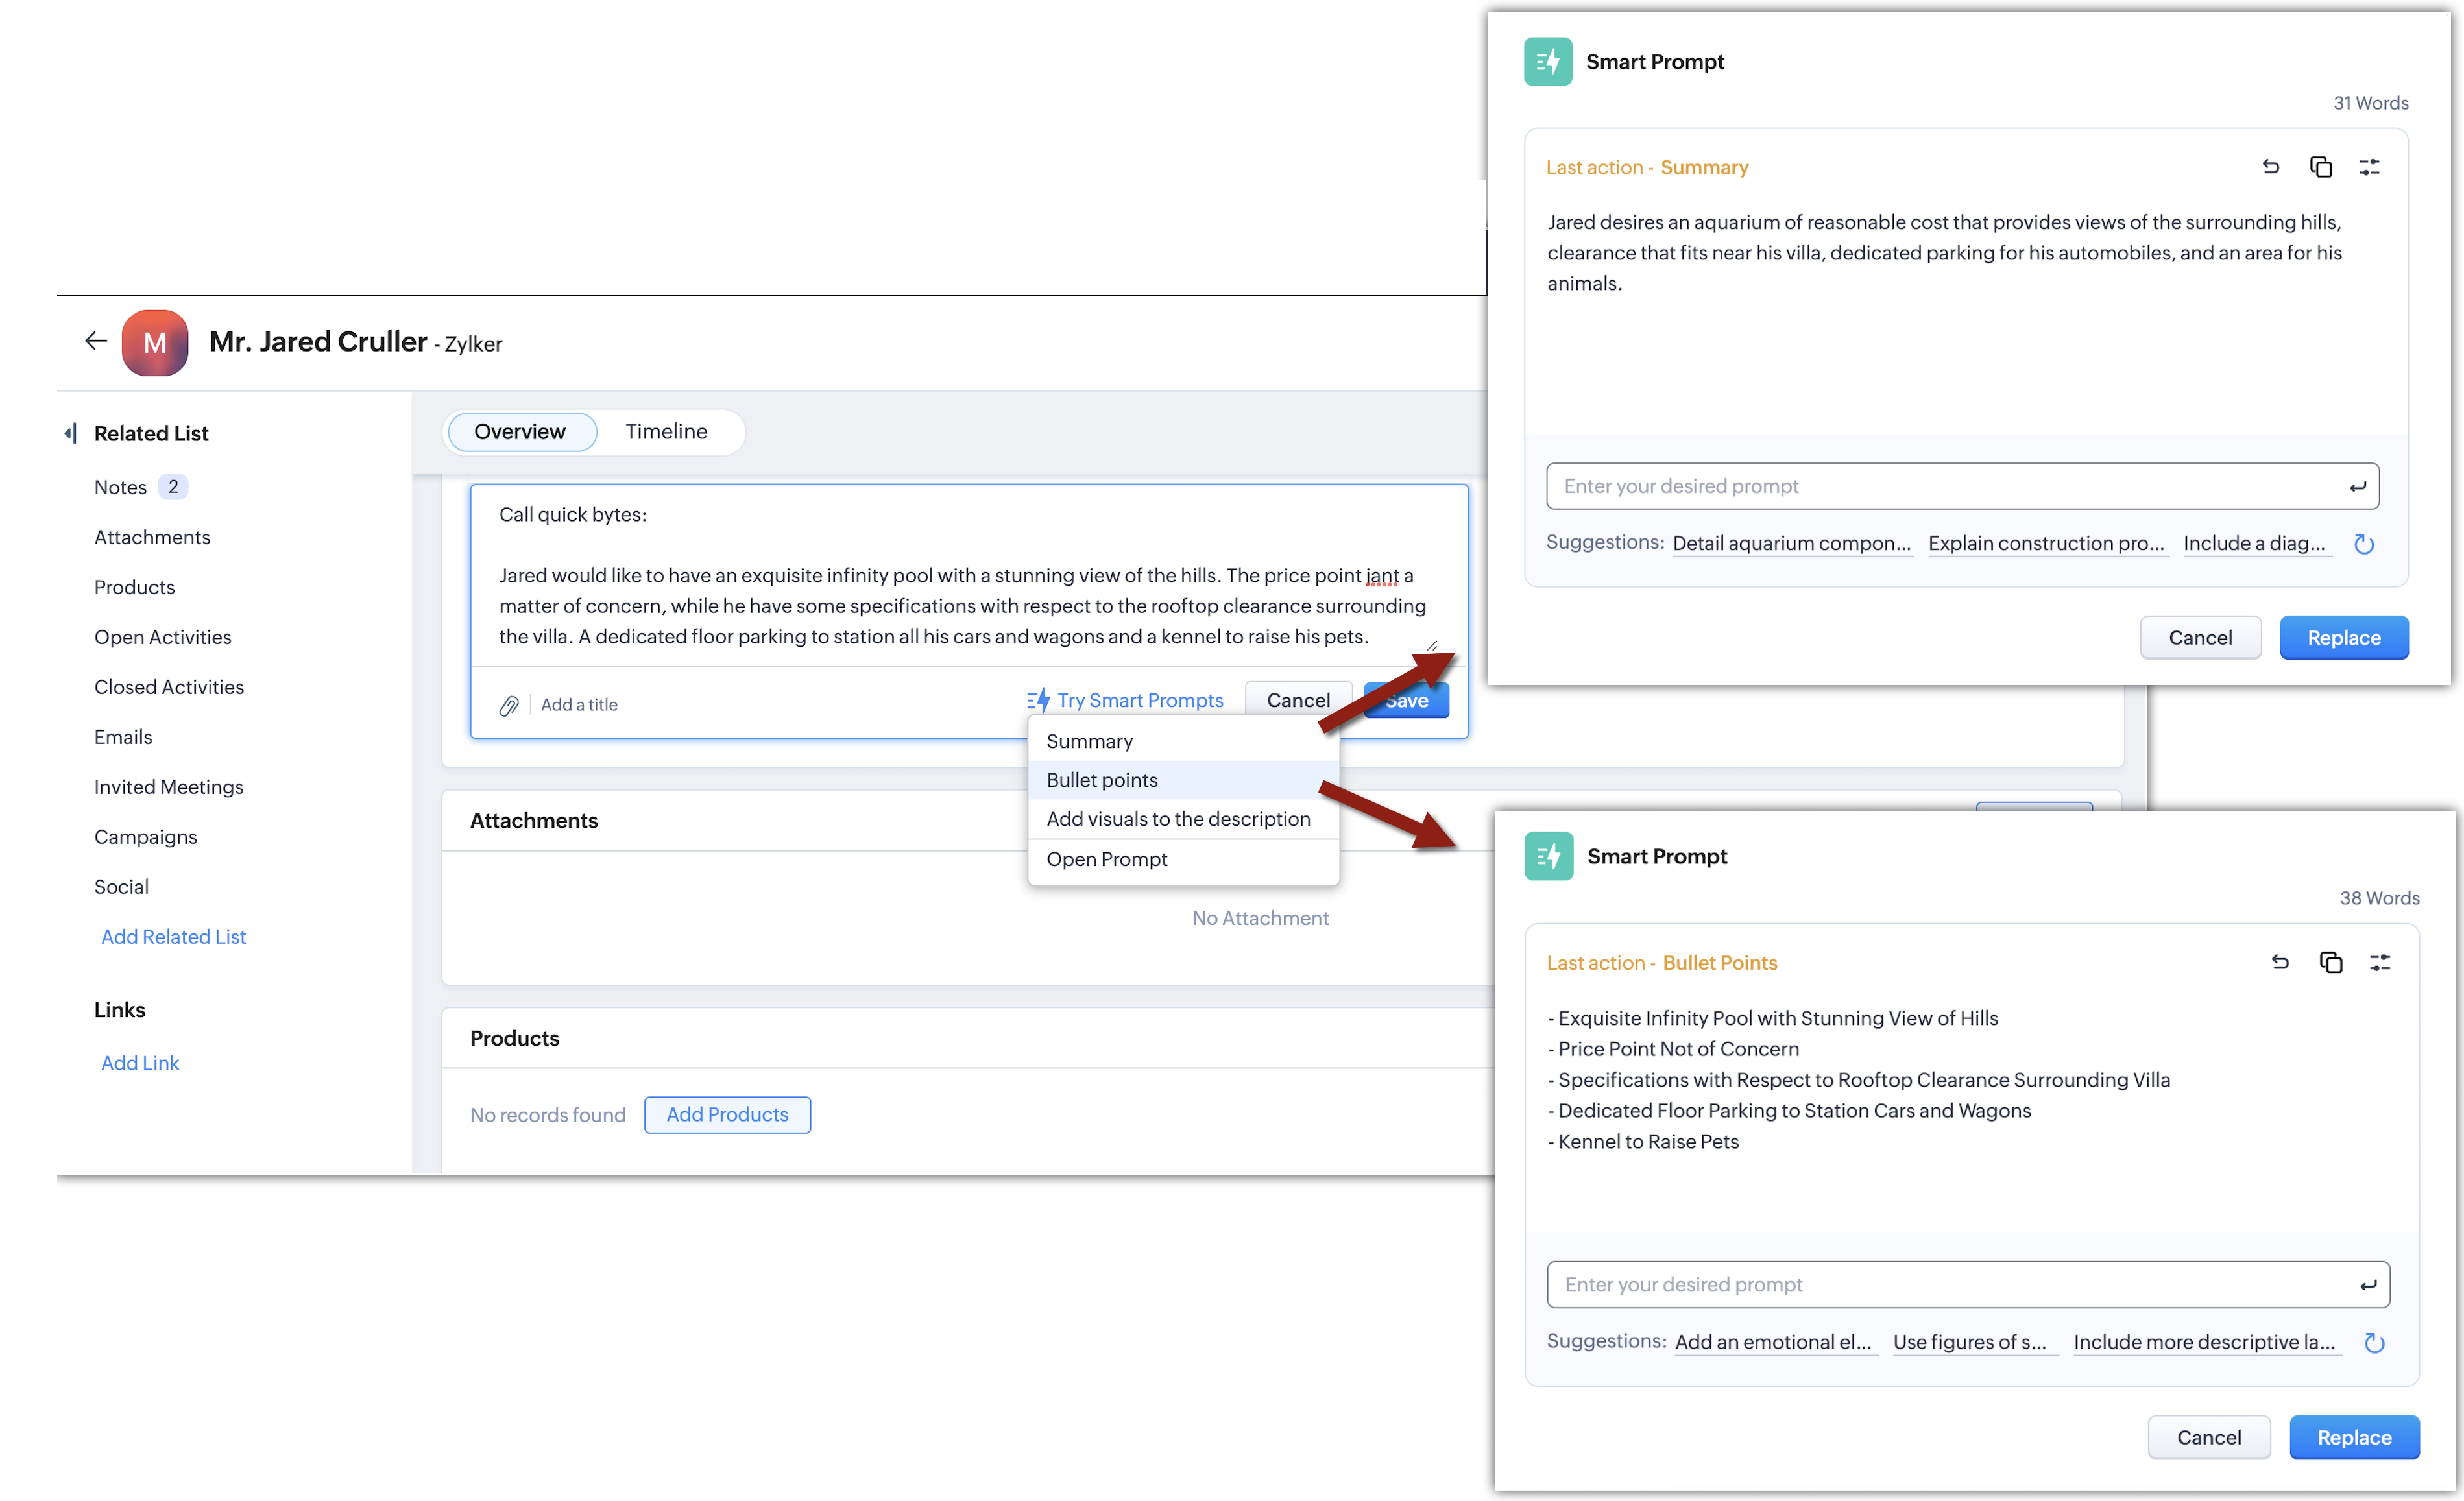The image size is (2464, 1501).
Task: Click the undo icon in Summary prompt panel
Action: tap(2270, 167)
